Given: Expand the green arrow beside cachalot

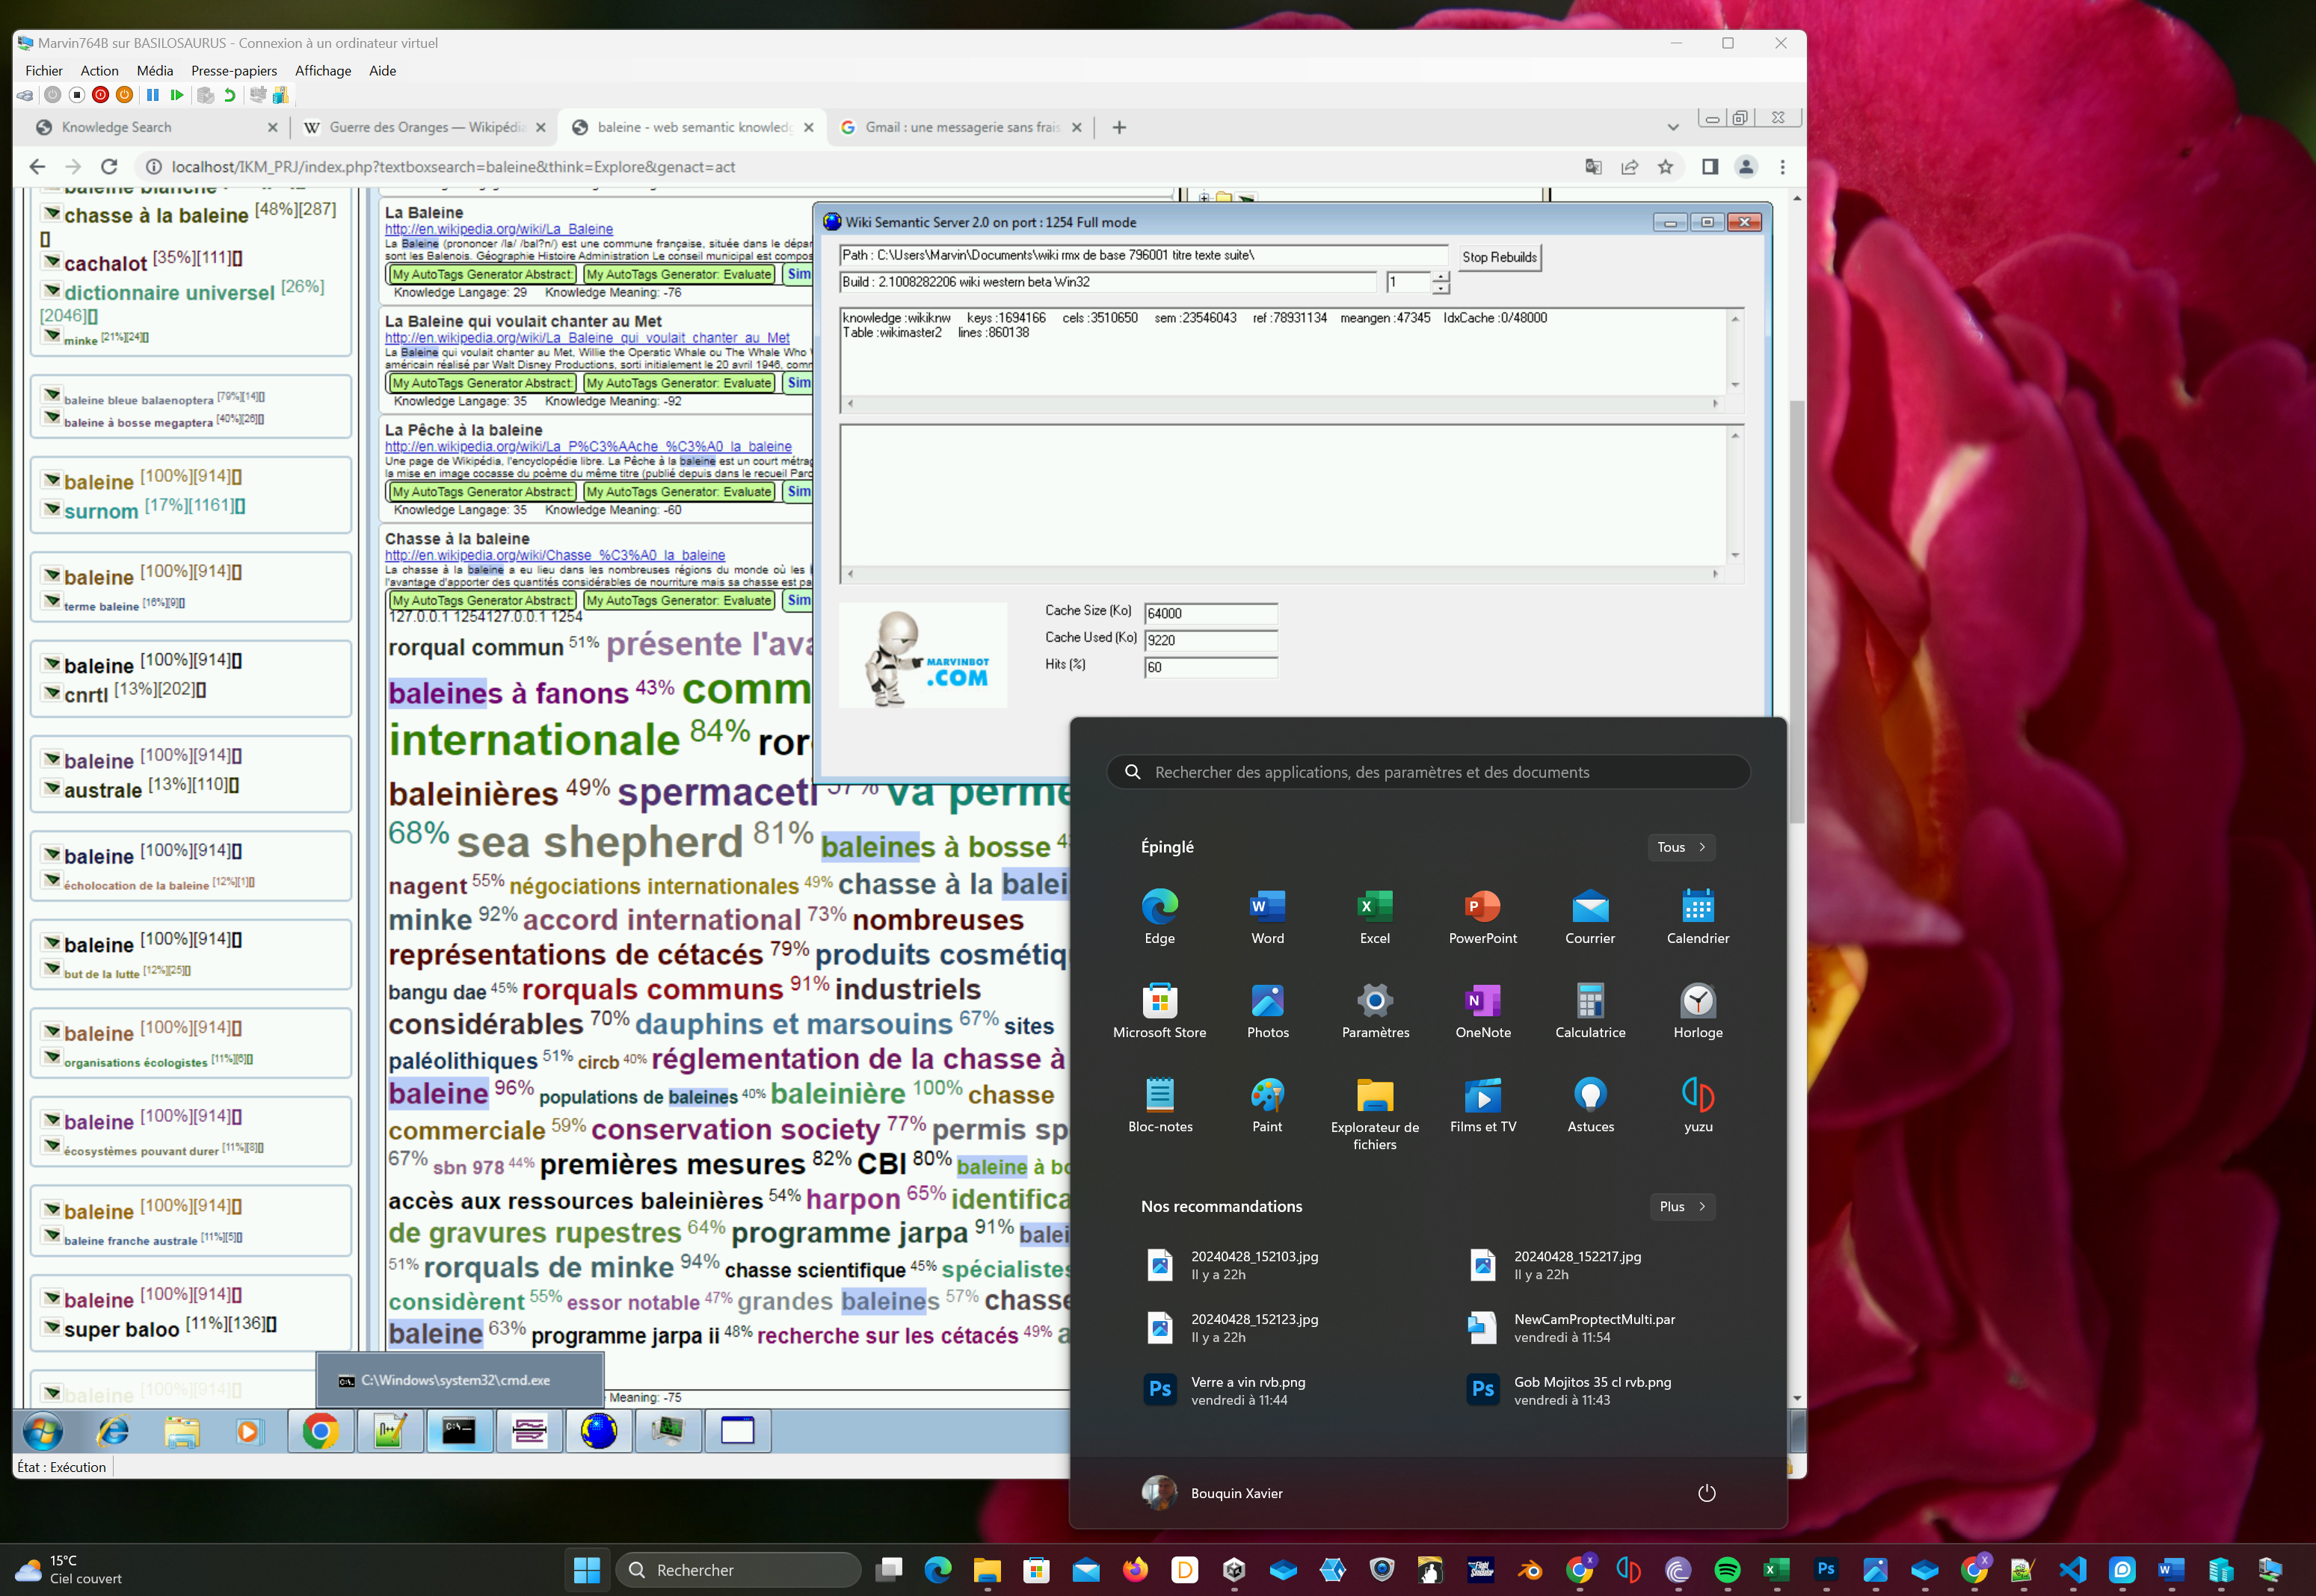Looking at the screenshot, I should click(51, 262).
